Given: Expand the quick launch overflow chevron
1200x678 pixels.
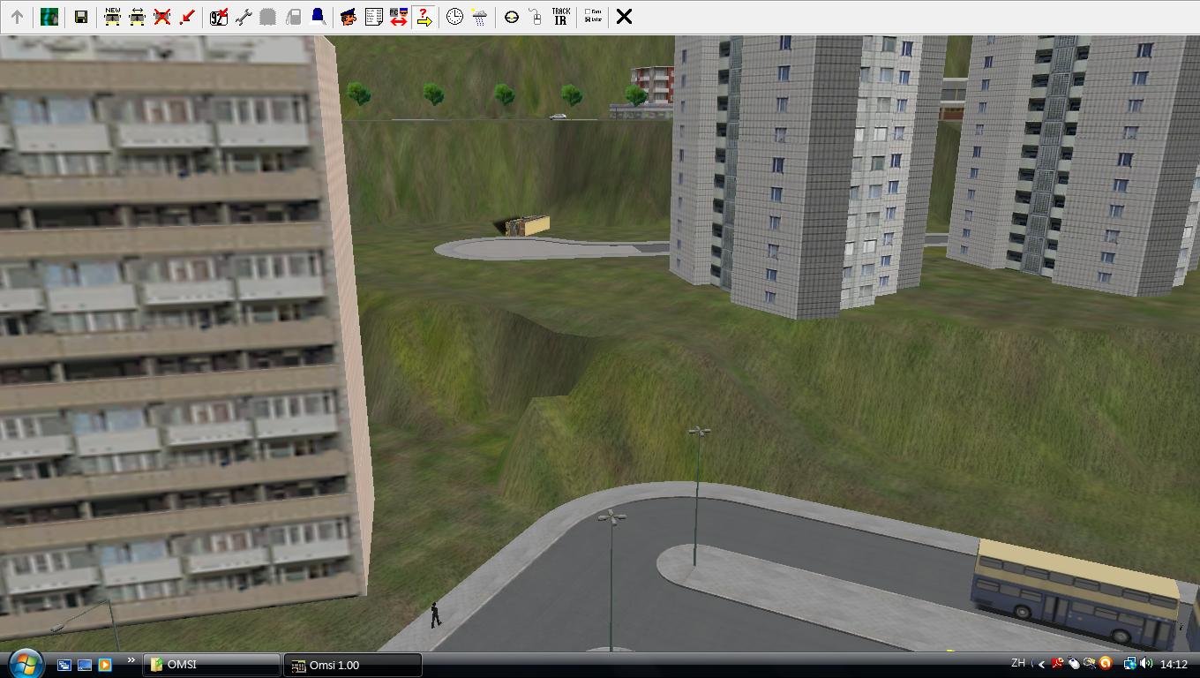Looking at the screenshot, I should pyautogui.click(x=131, y=660).
